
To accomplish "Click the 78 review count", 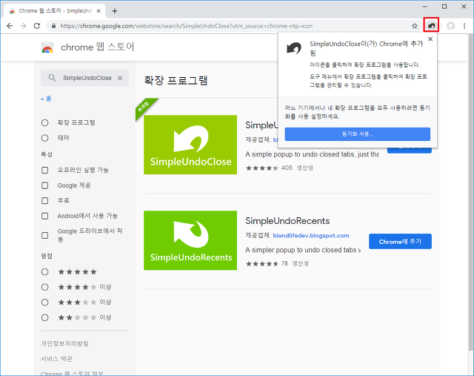I will (284, 264).
